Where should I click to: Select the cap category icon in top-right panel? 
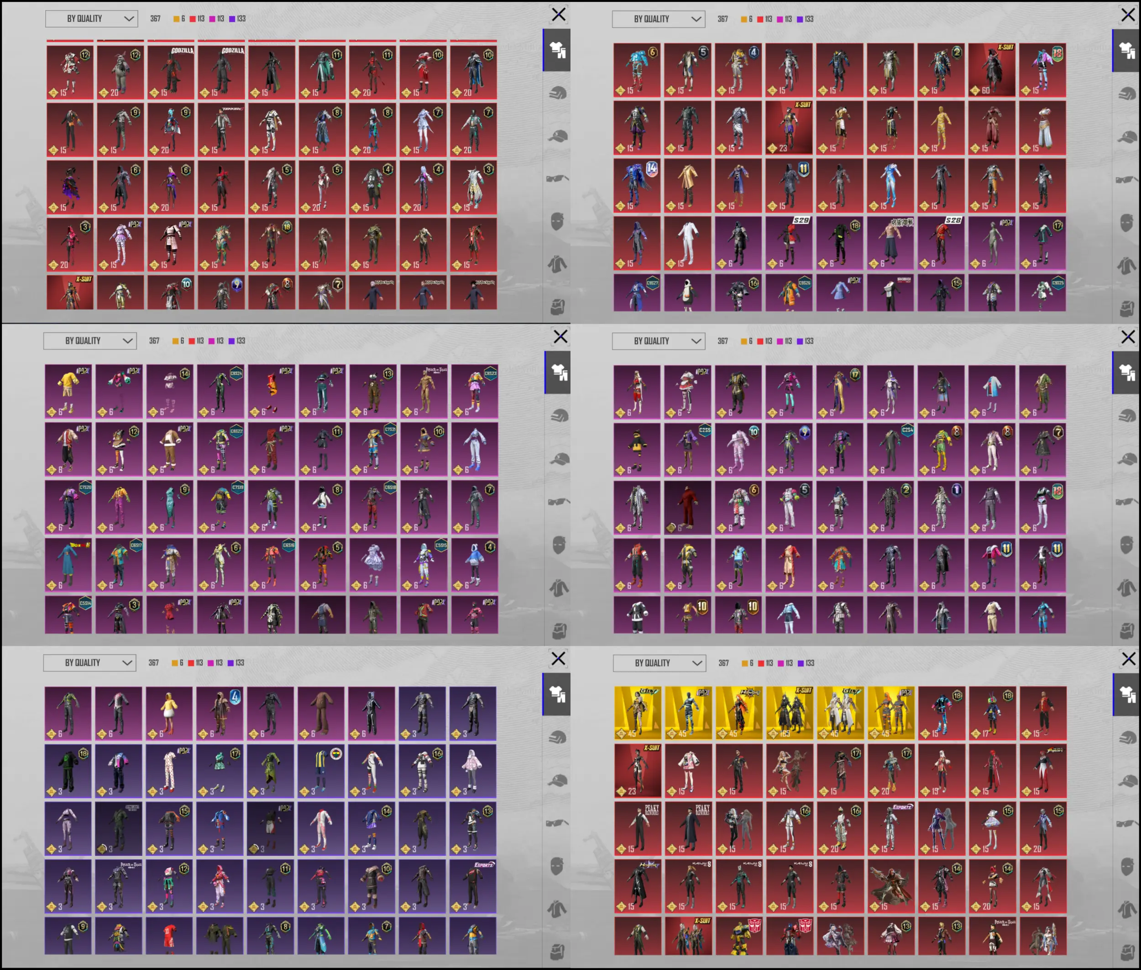tap(1127, 136)
